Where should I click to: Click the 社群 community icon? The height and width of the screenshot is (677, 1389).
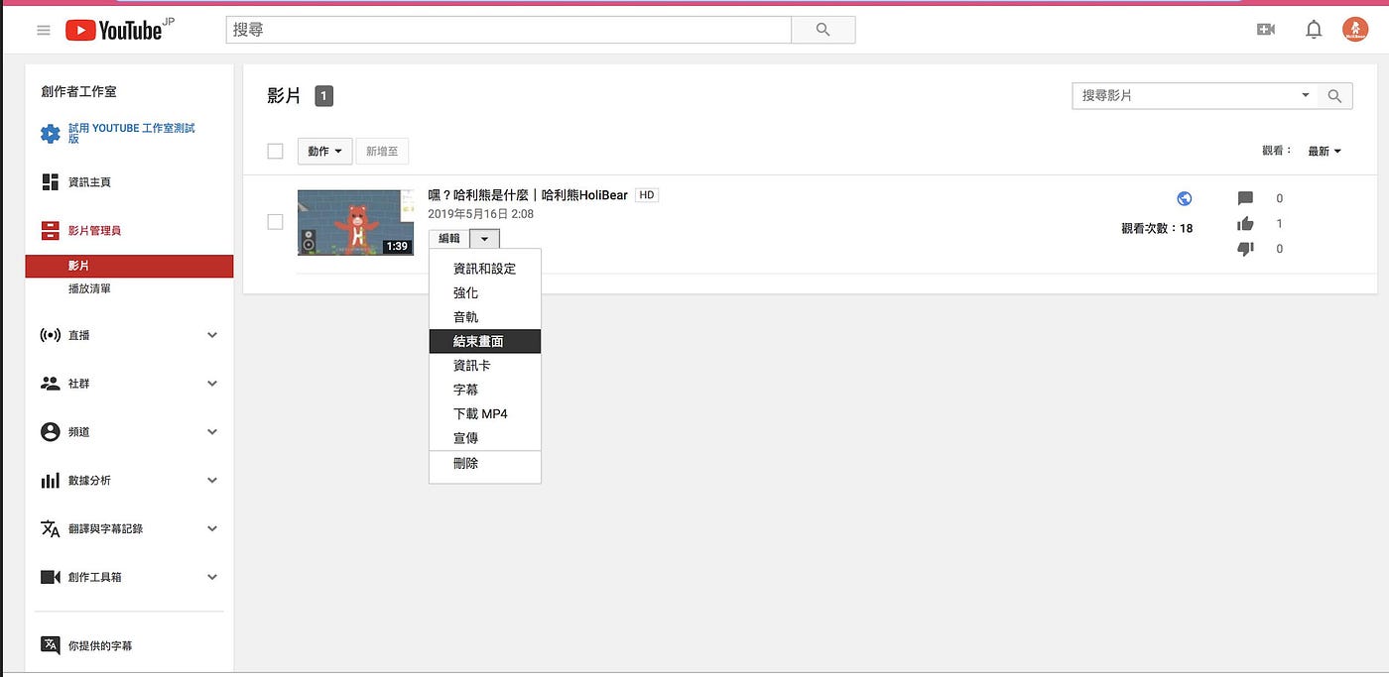tap(50, 384)
